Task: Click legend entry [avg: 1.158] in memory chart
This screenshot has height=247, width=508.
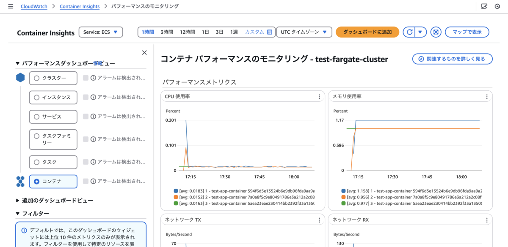Action: (x=414, y=191)
